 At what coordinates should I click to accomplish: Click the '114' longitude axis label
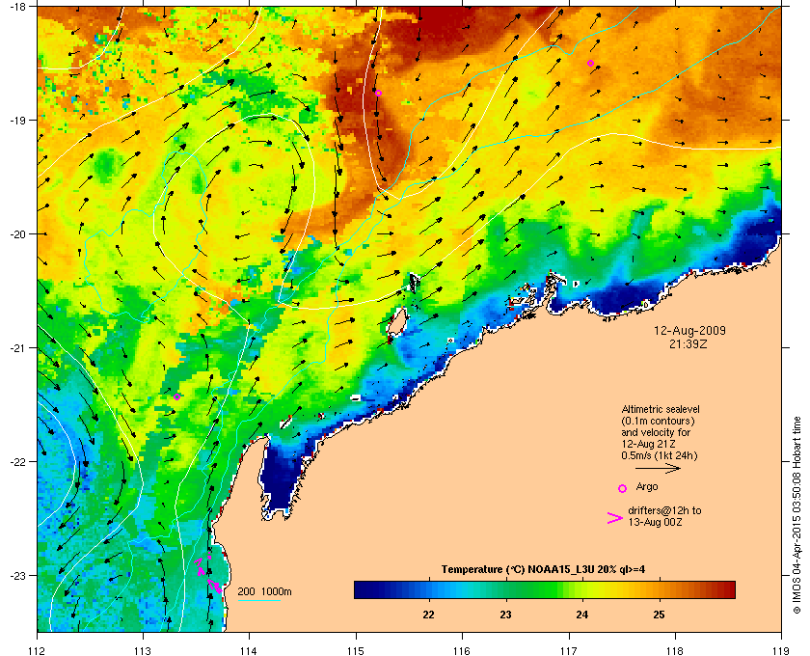point(249,650)
